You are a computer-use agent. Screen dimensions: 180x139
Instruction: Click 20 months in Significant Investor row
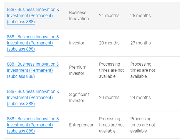tap(109, 97)
